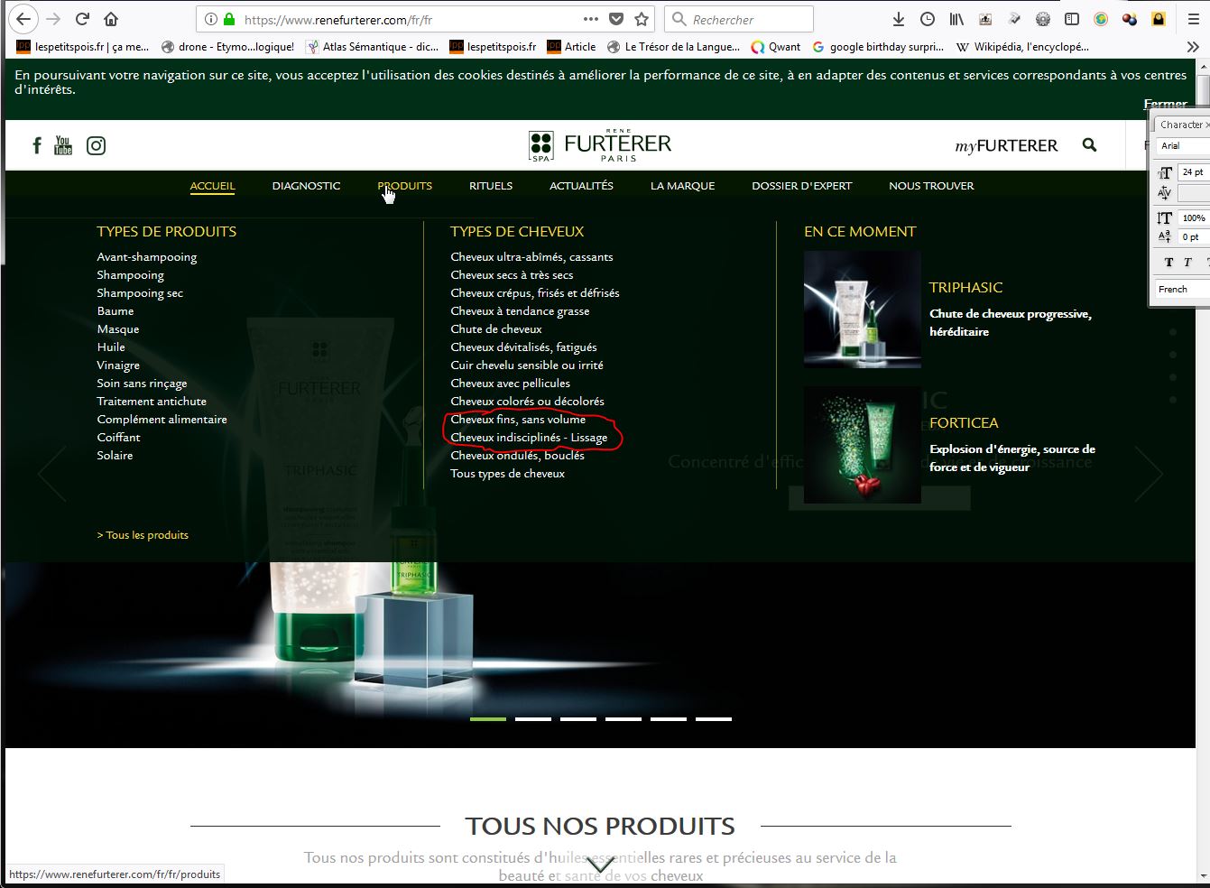Open the Firefox downloads arrow icon
1210x888 pixels.
898,19
